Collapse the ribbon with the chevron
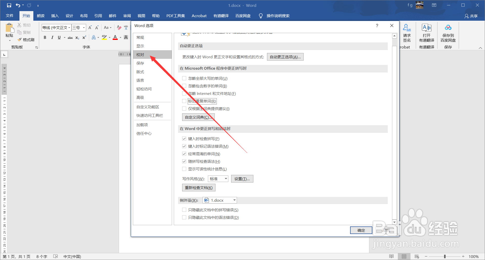 coord(480,48)
